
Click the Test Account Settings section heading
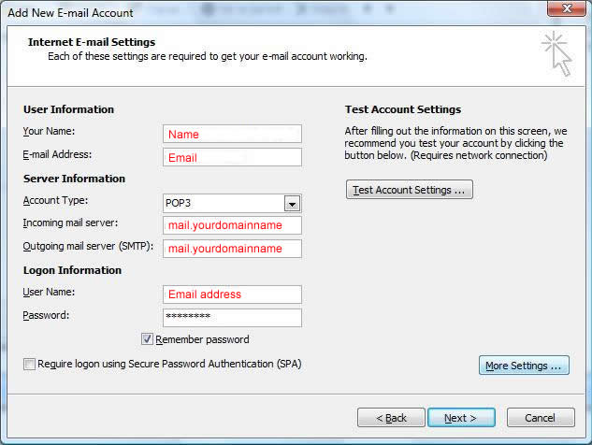402,109
